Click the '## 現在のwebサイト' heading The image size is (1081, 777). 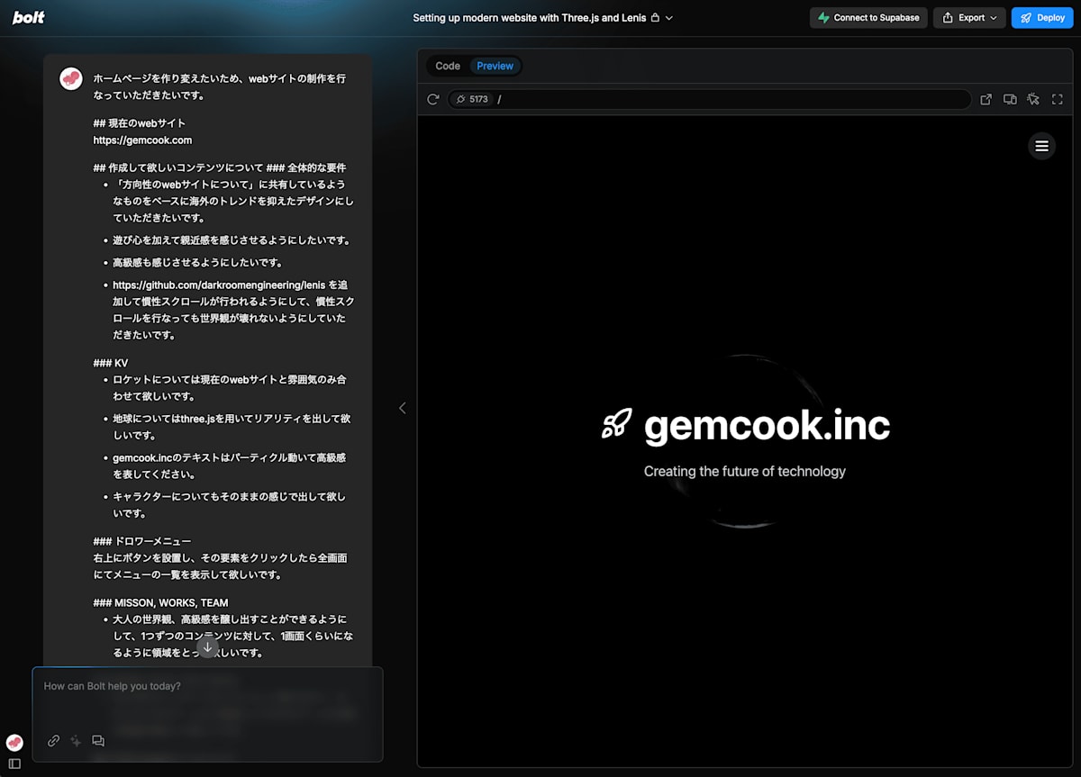coord(140,123)
